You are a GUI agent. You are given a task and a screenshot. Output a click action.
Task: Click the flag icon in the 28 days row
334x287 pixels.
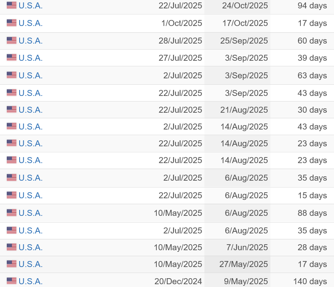point(12,247)
